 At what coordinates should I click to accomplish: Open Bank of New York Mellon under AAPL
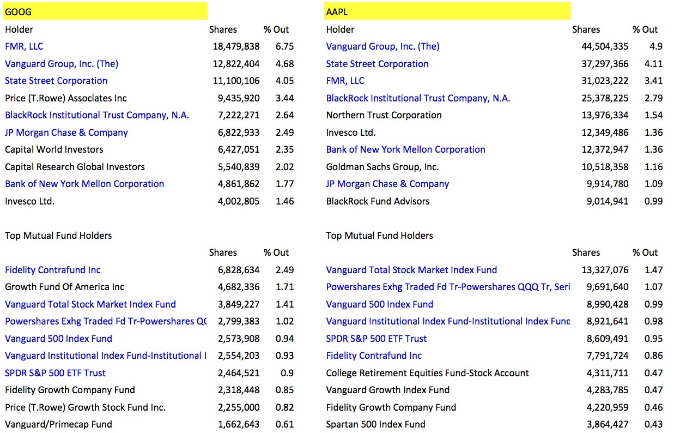click(405, 149)
